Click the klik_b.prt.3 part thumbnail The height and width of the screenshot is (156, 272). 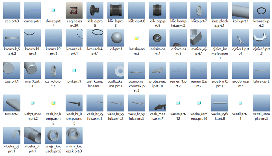pyautogui.click(x=116, y=10)
